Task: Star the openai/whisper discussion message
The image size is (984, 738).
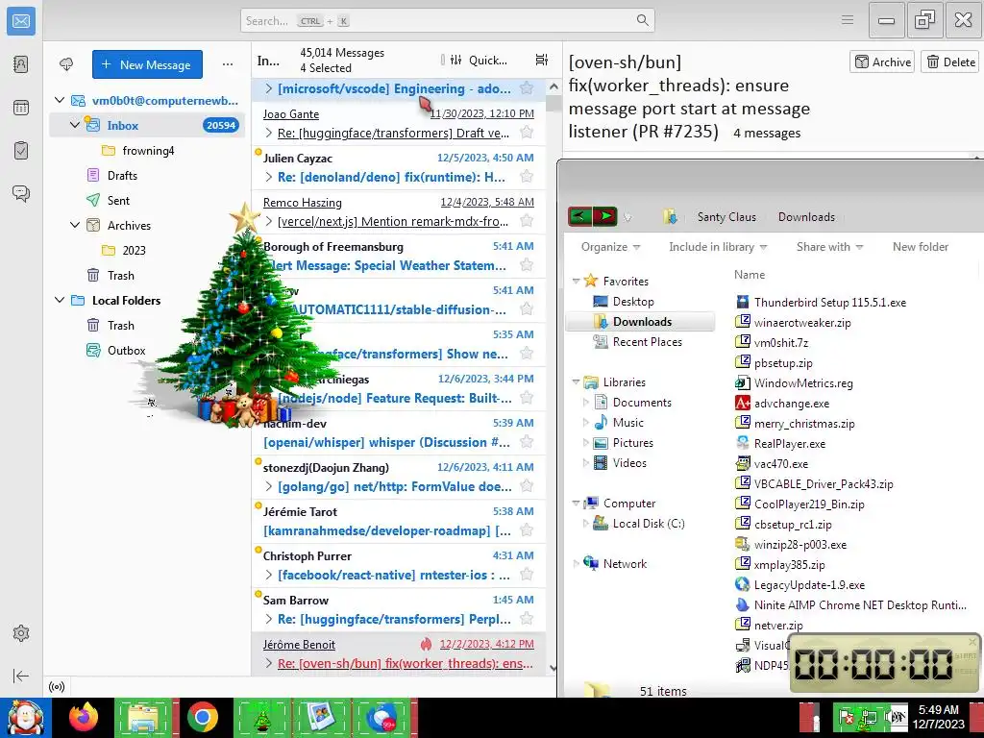Action: coord(527,442)
